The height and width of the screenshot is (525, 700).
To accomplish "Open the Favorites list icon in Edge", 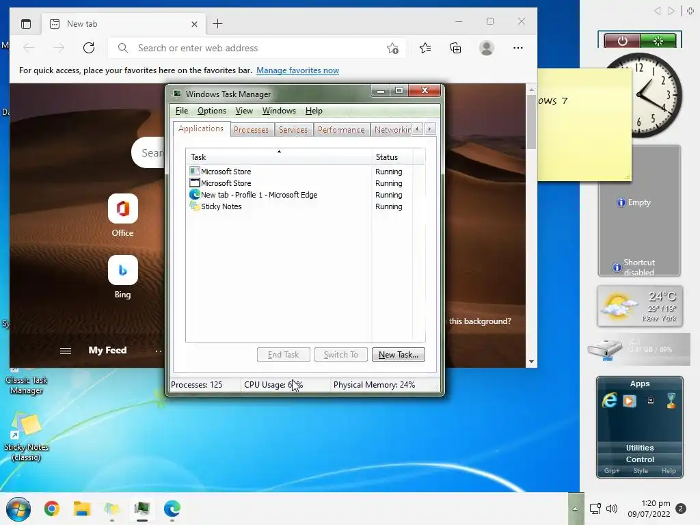I will pos(425,48).
